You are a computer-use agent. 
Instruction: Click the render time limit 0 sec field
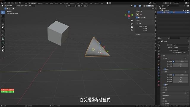(x=180, y=82)
